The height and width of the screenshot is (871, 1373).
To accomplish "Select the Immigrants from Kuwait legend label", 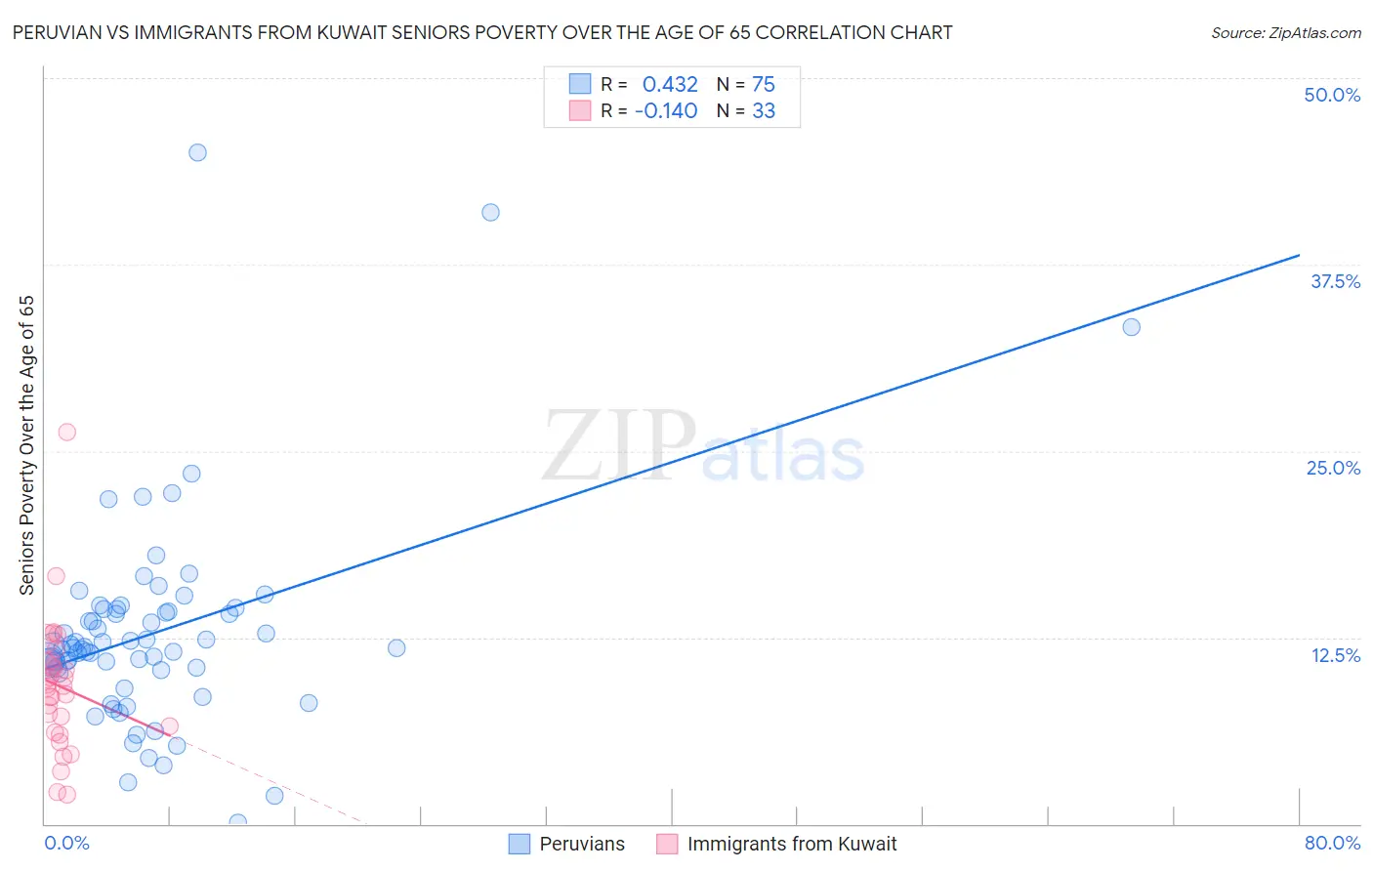I will click(791, 844).
